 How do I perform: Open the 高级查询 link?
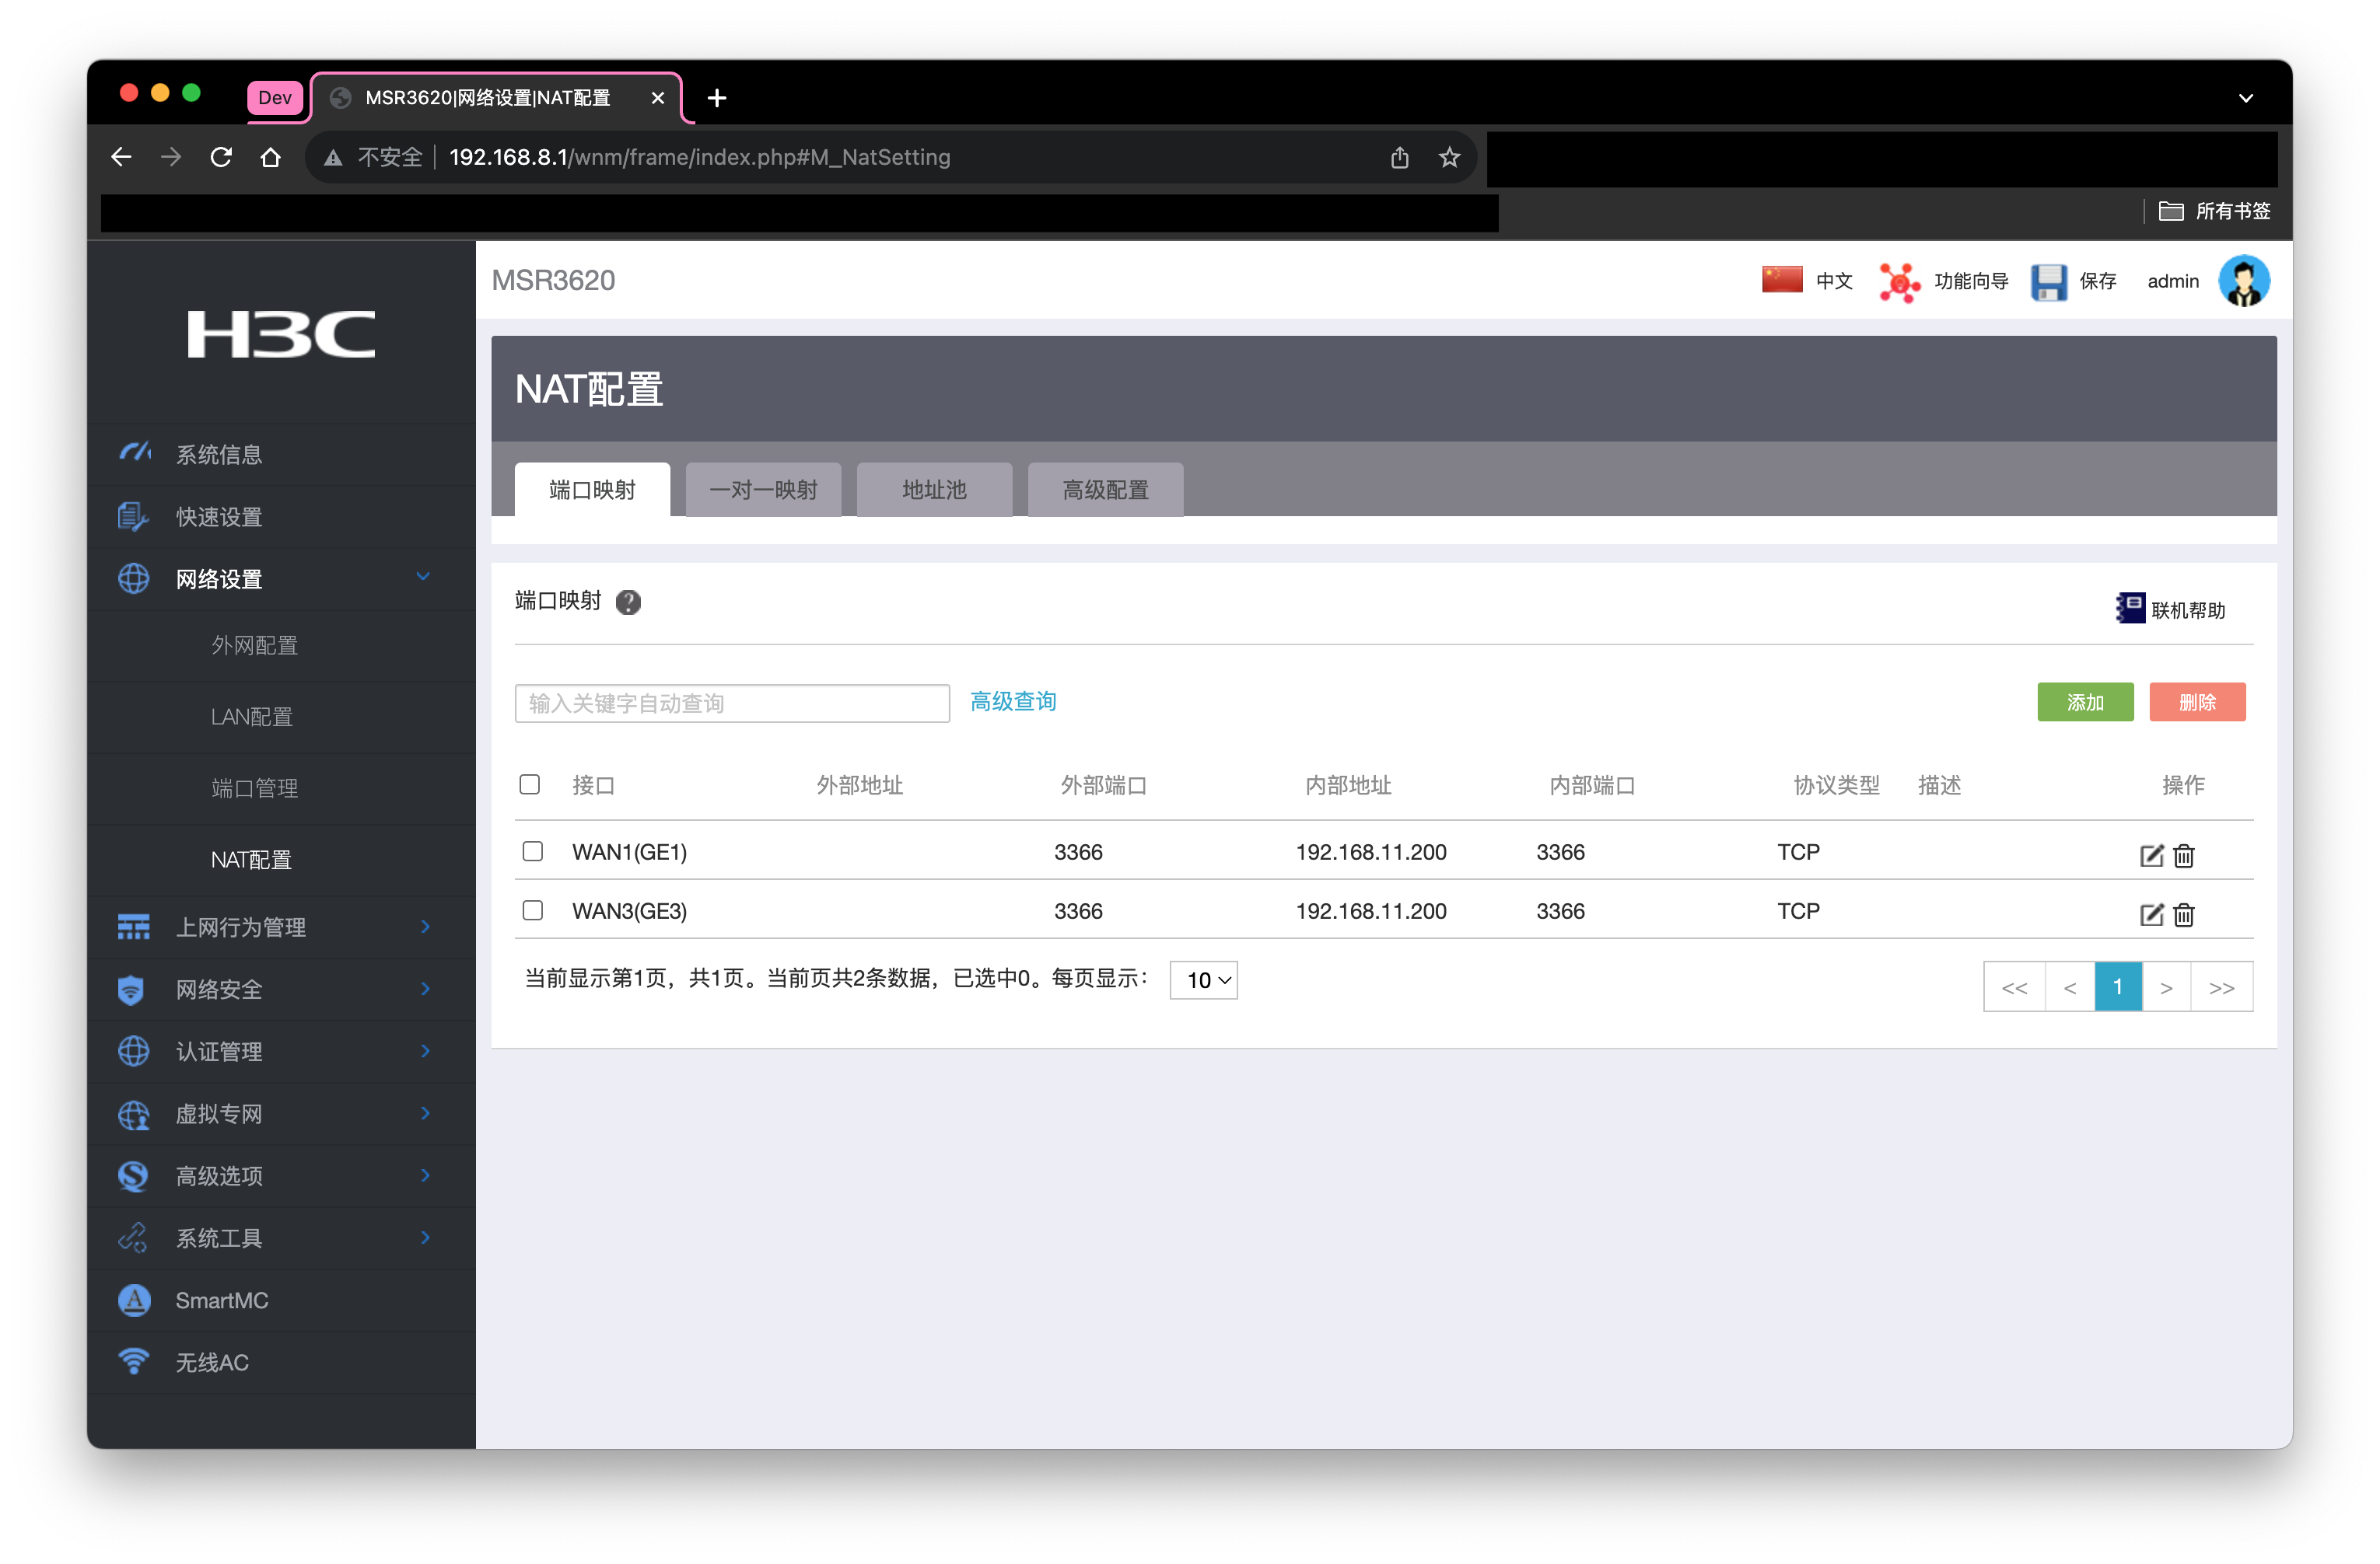1013,702
